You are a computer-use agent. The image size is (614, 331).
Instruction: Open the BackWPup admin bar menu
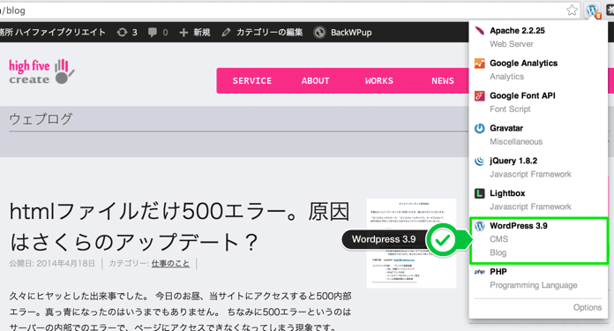tap(342, 32)
